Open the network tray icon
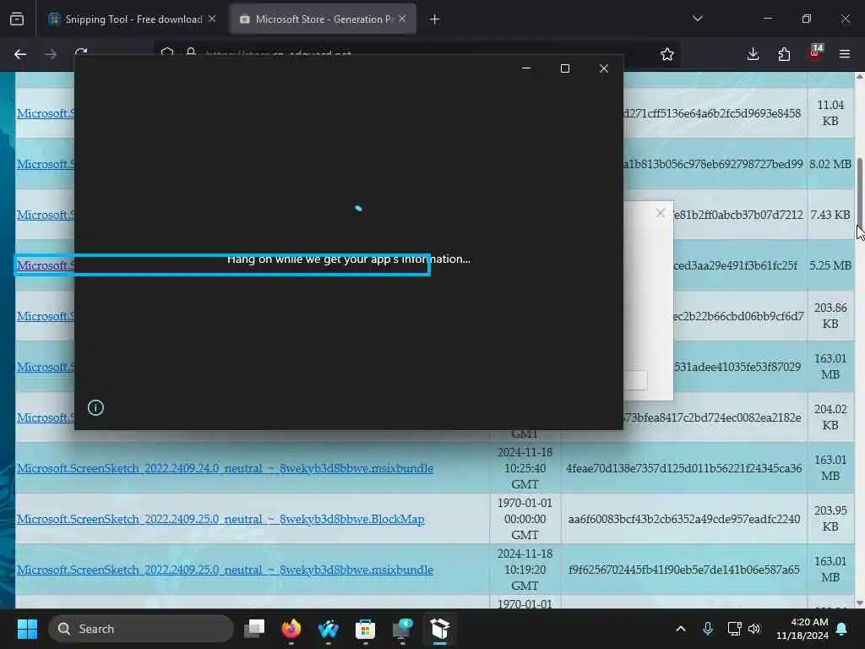The width and height of the screenshot is (865, 649). pos(734,629)
